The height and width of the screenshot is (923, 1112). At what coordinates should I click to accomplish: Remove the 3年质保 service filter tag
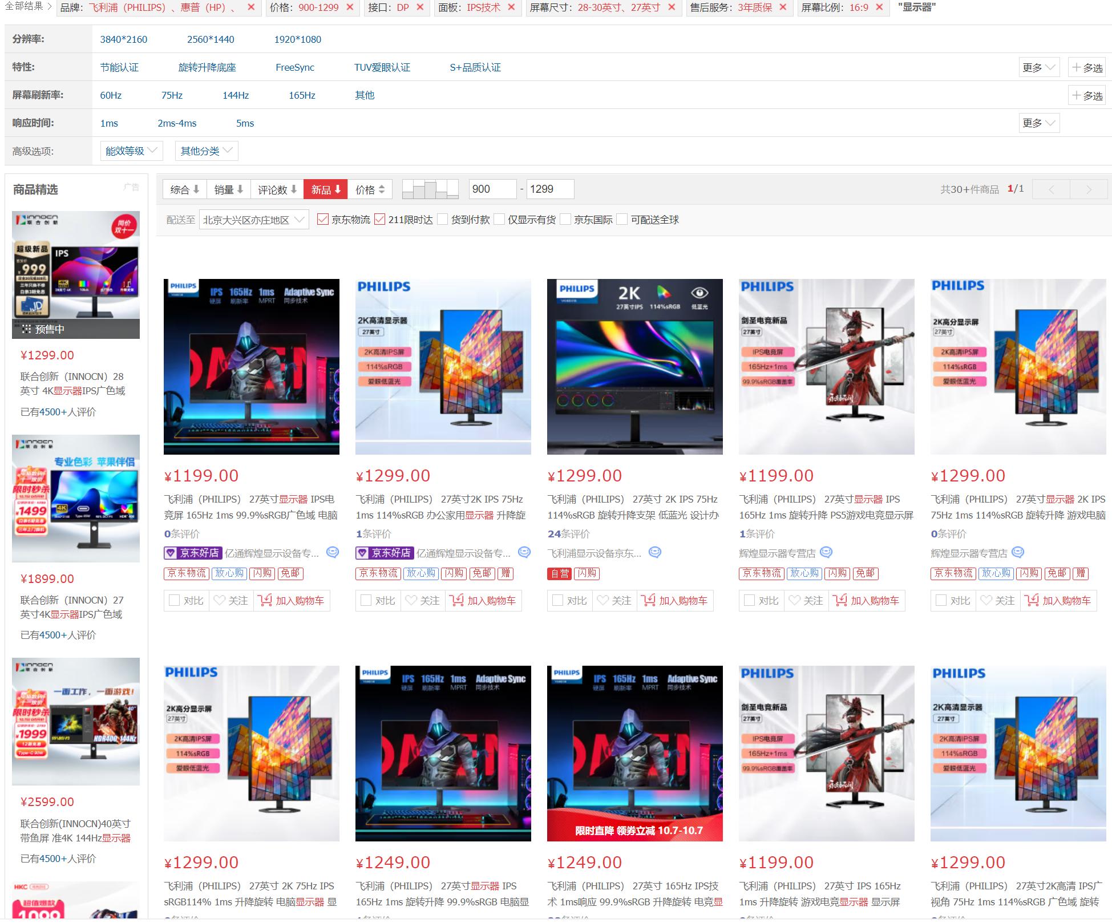[x=783, y=7]
